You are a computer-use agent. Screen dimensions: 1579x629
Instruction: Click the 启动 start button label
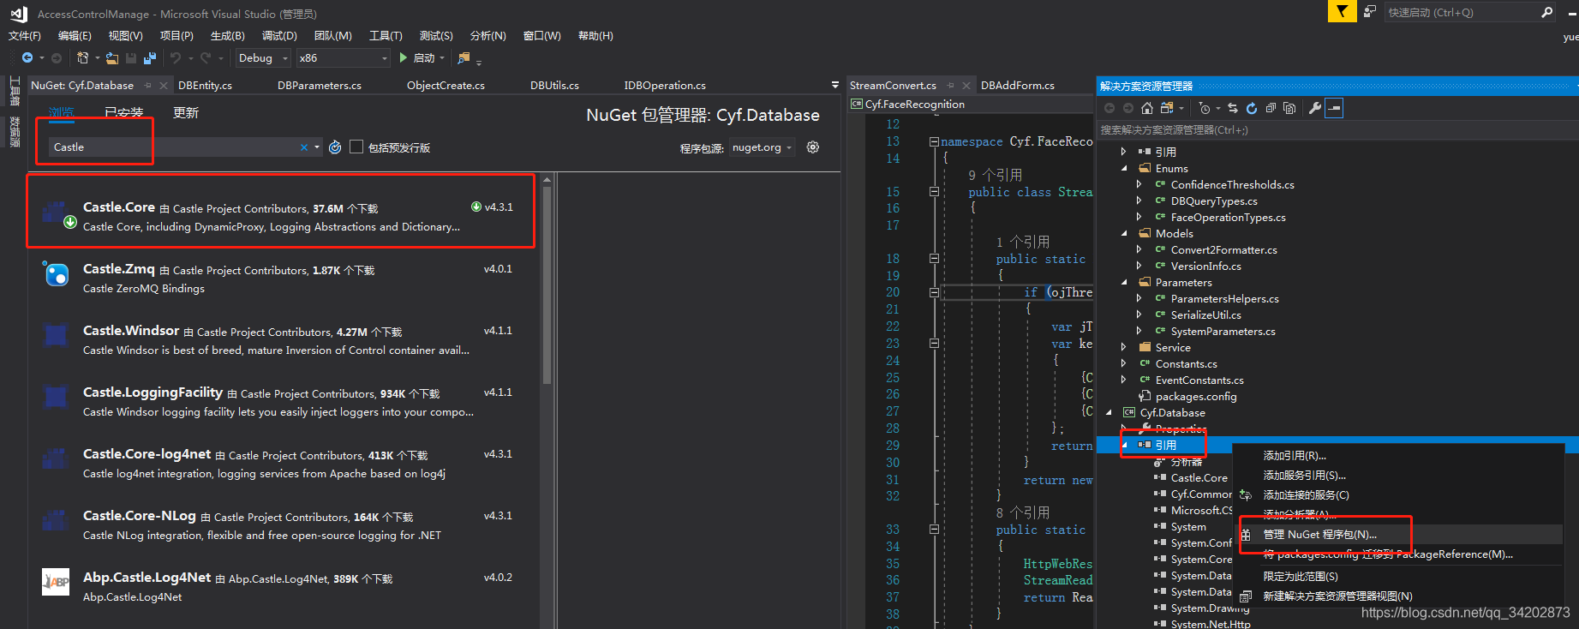tap(424, 58)
